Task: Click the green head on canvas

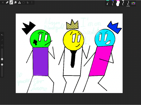Action: (x=40, y=38)
